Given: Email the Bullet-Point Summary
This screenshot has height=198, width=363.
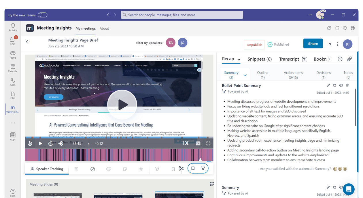Looking at the screenshot, I should (x=341, y=85).
